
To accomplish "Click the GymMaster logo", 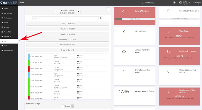I will (9, 3).
